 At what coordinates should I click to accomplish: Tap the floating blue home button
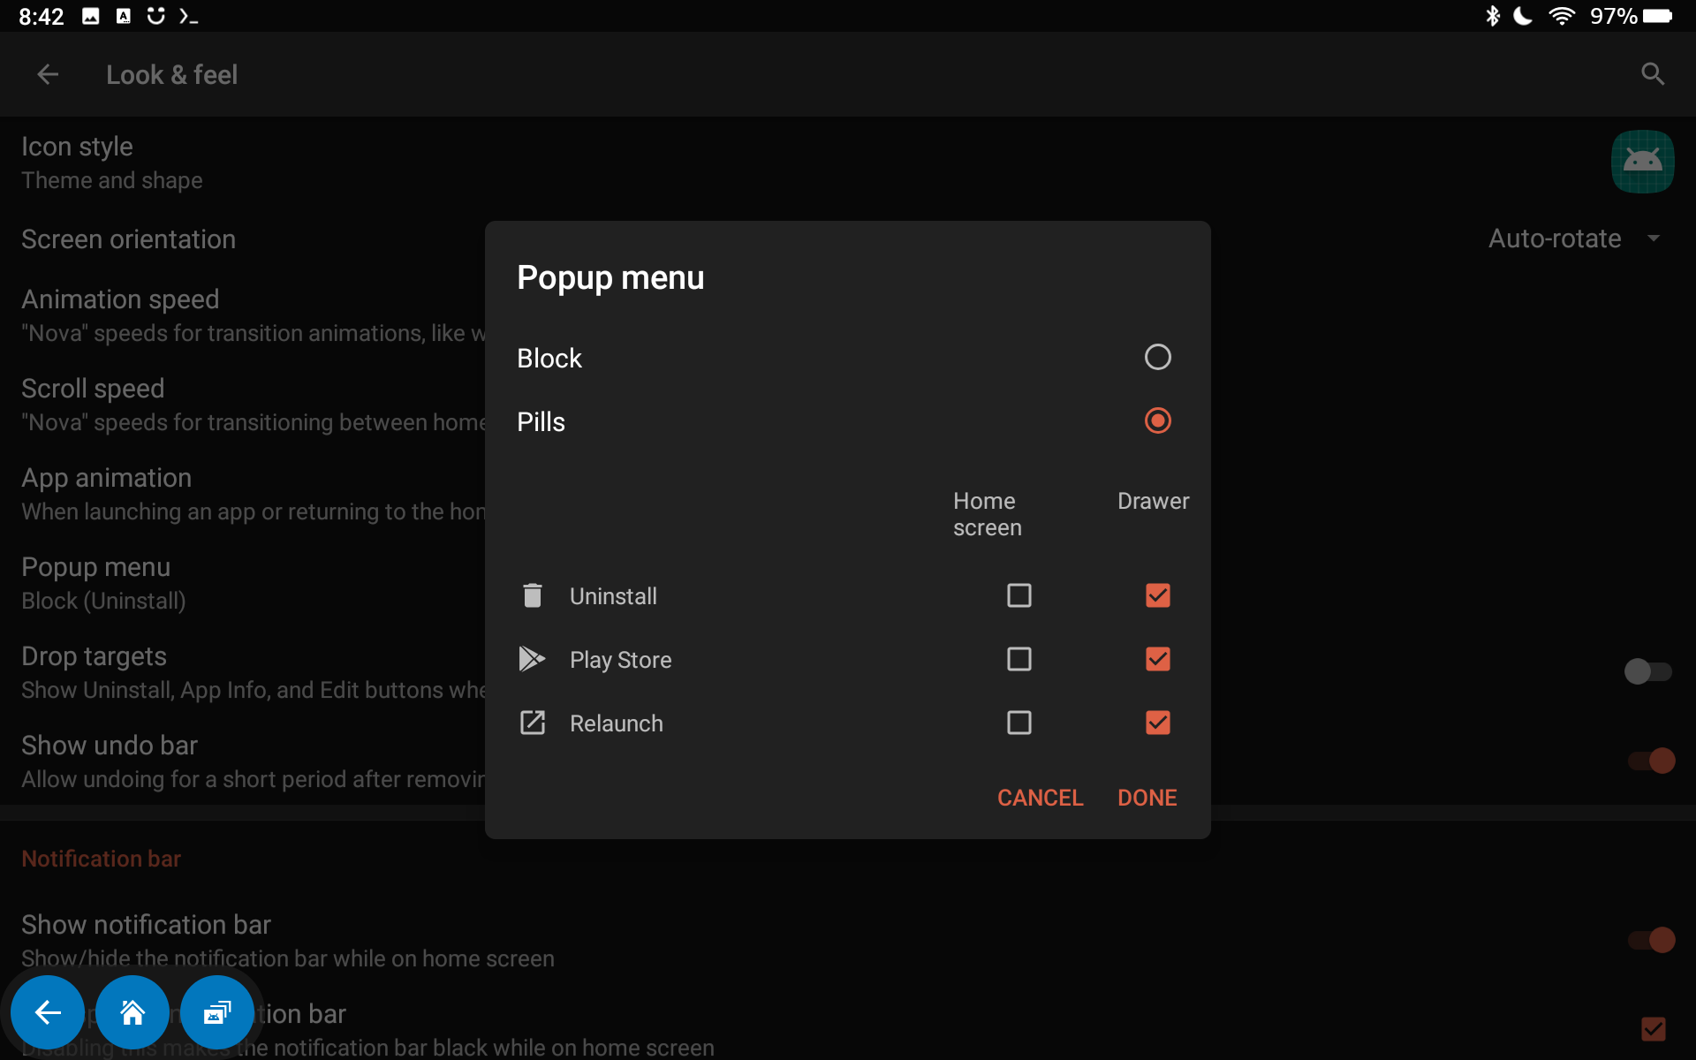point(132,1012)
